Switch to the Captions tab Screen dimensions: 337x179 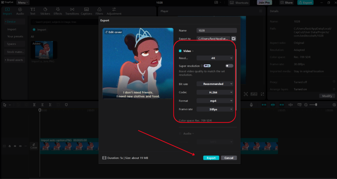coord(86,11)
